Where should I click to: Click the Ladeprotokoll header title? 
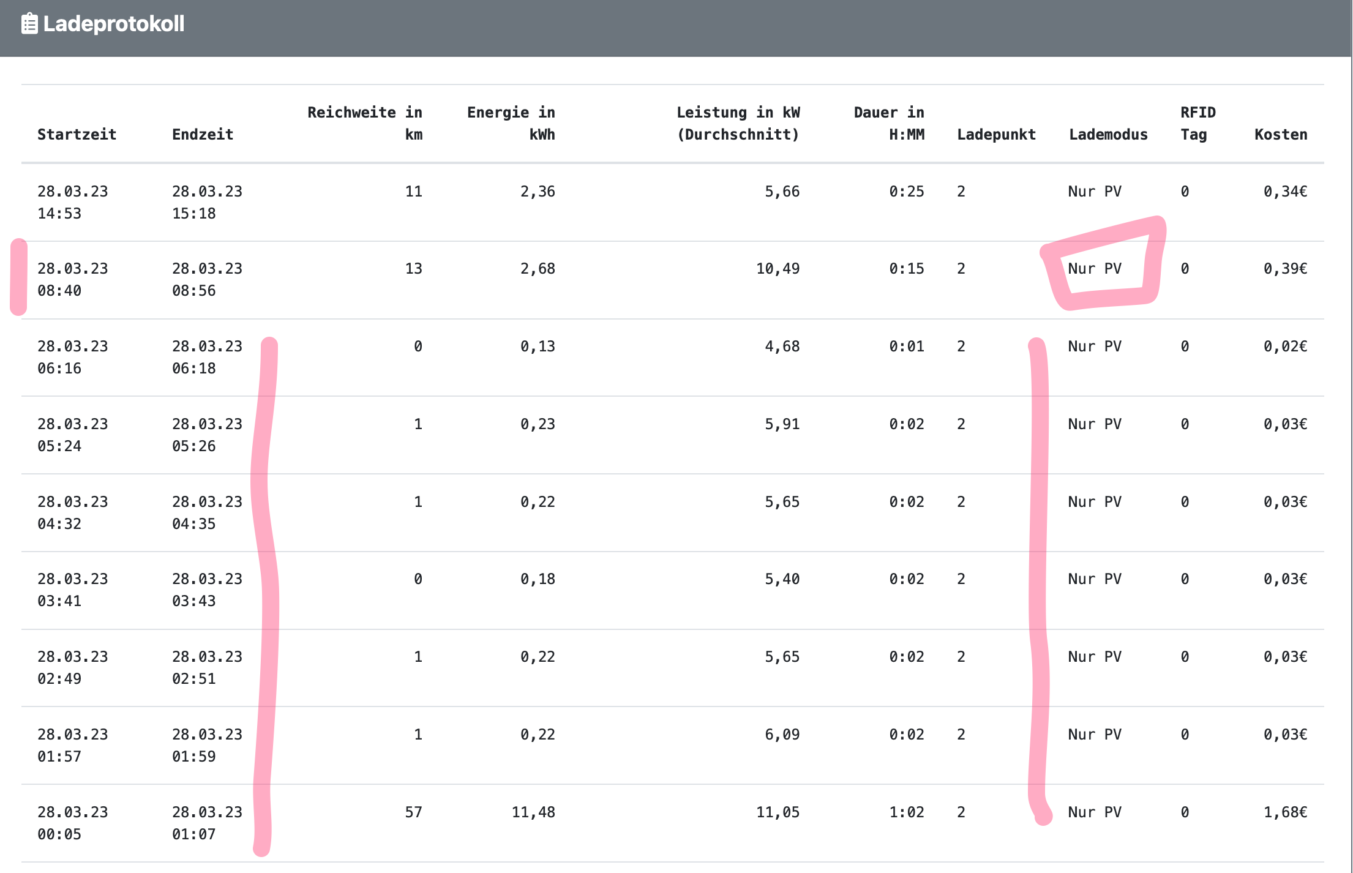[113, 24]
